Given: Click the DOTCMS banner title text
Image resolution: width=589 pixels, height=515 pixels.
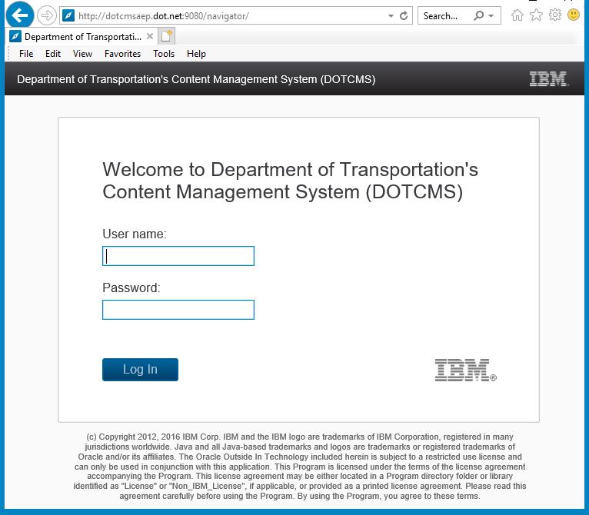Looking at the screenshot, I should click(196, 79).
